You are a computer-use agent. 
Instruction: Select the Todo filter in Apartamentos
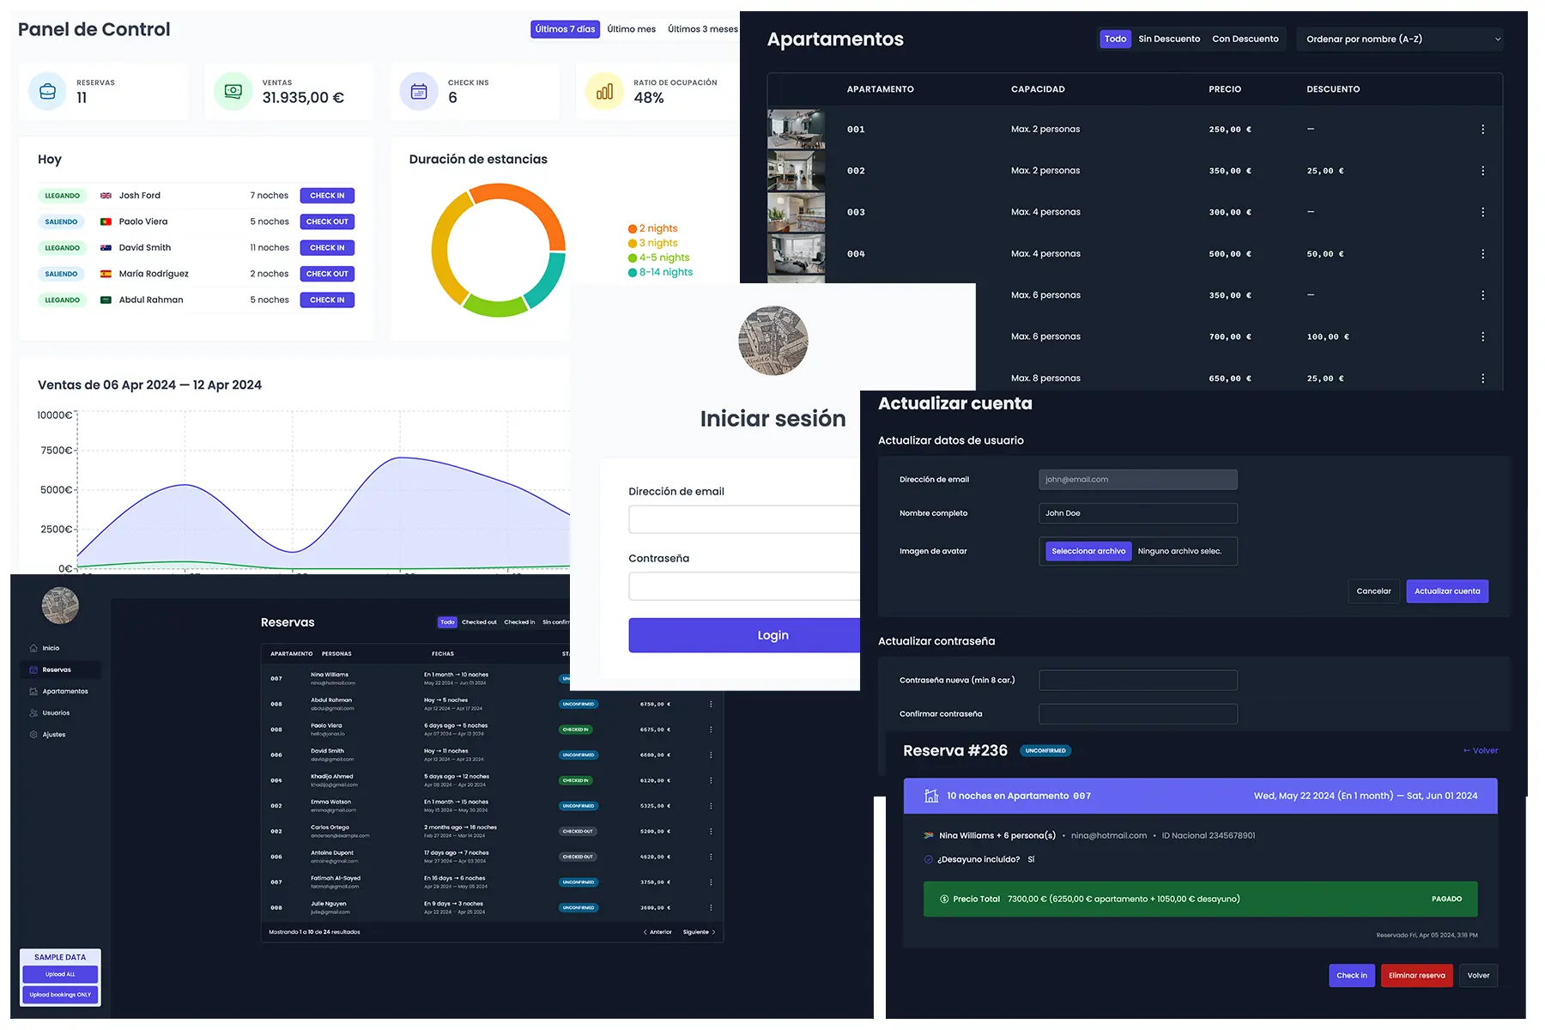point(1115,39)
